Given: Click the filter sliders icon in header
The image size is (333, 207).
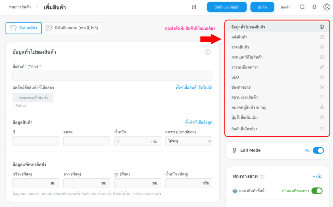Looking at the screenshot, I should [x=194, y=7].
